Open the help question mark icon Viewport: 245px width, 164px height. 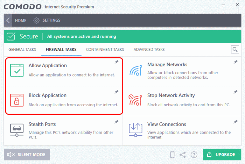point(194,155)
